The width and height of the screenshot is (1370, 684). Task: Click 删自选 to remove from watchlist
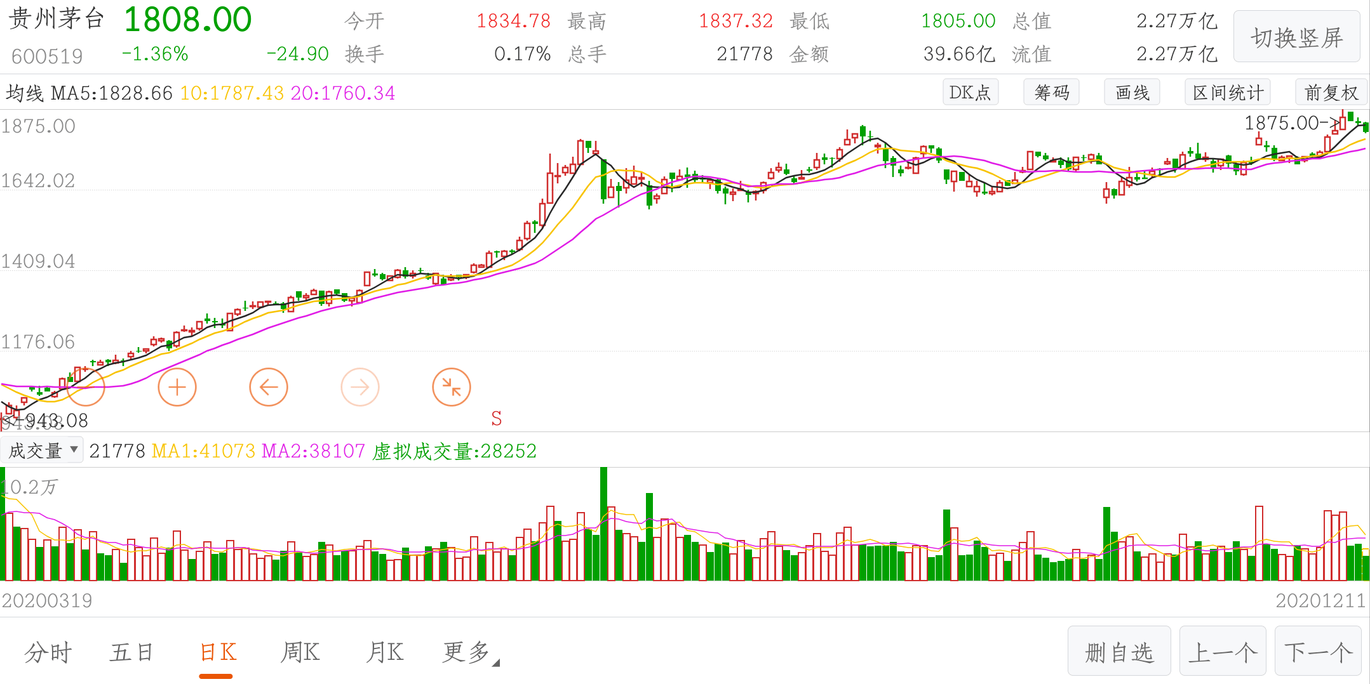(1119, 652)
